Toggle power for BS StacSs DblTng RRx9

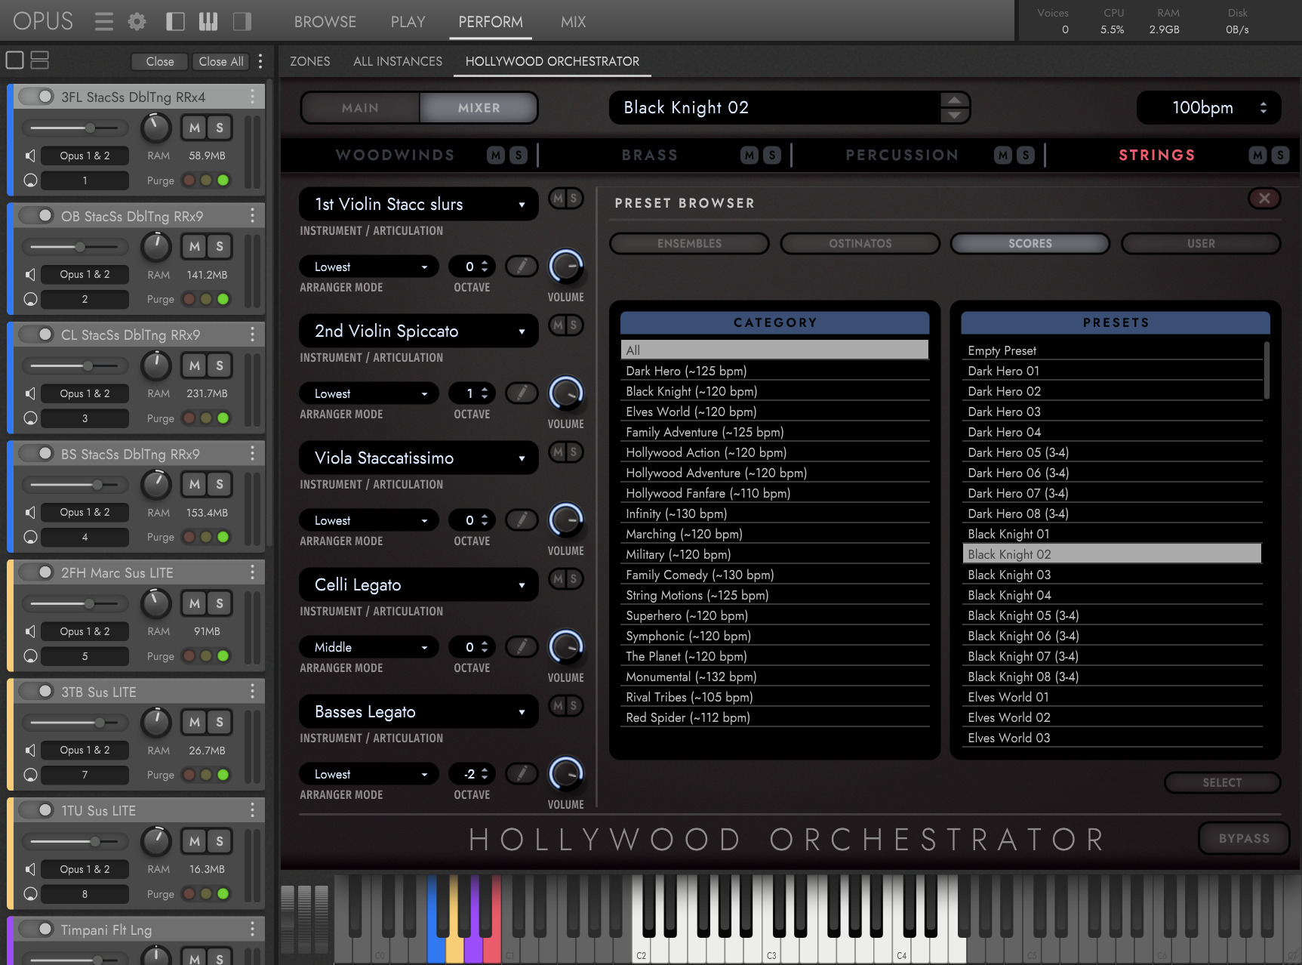coord(36,454)
